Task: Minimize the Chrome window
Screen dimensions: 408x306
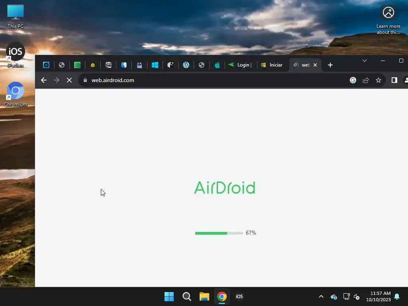Action: click(x=383, y=61)
